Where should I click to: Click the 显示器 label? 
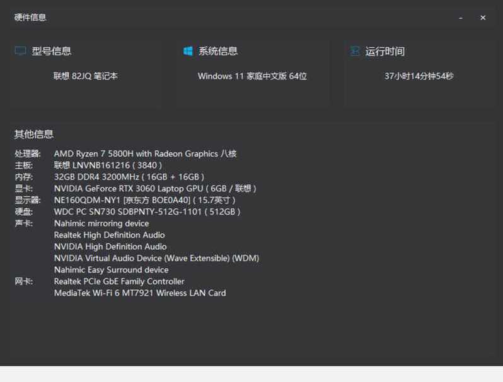pyautogui.click(x=28, y=200)
